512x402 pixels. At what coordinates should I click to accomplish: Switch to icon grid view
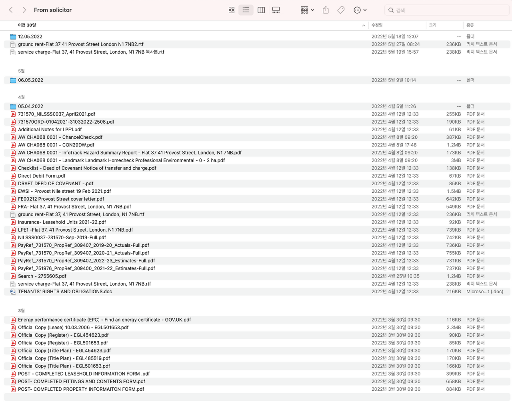click(232, 10)
